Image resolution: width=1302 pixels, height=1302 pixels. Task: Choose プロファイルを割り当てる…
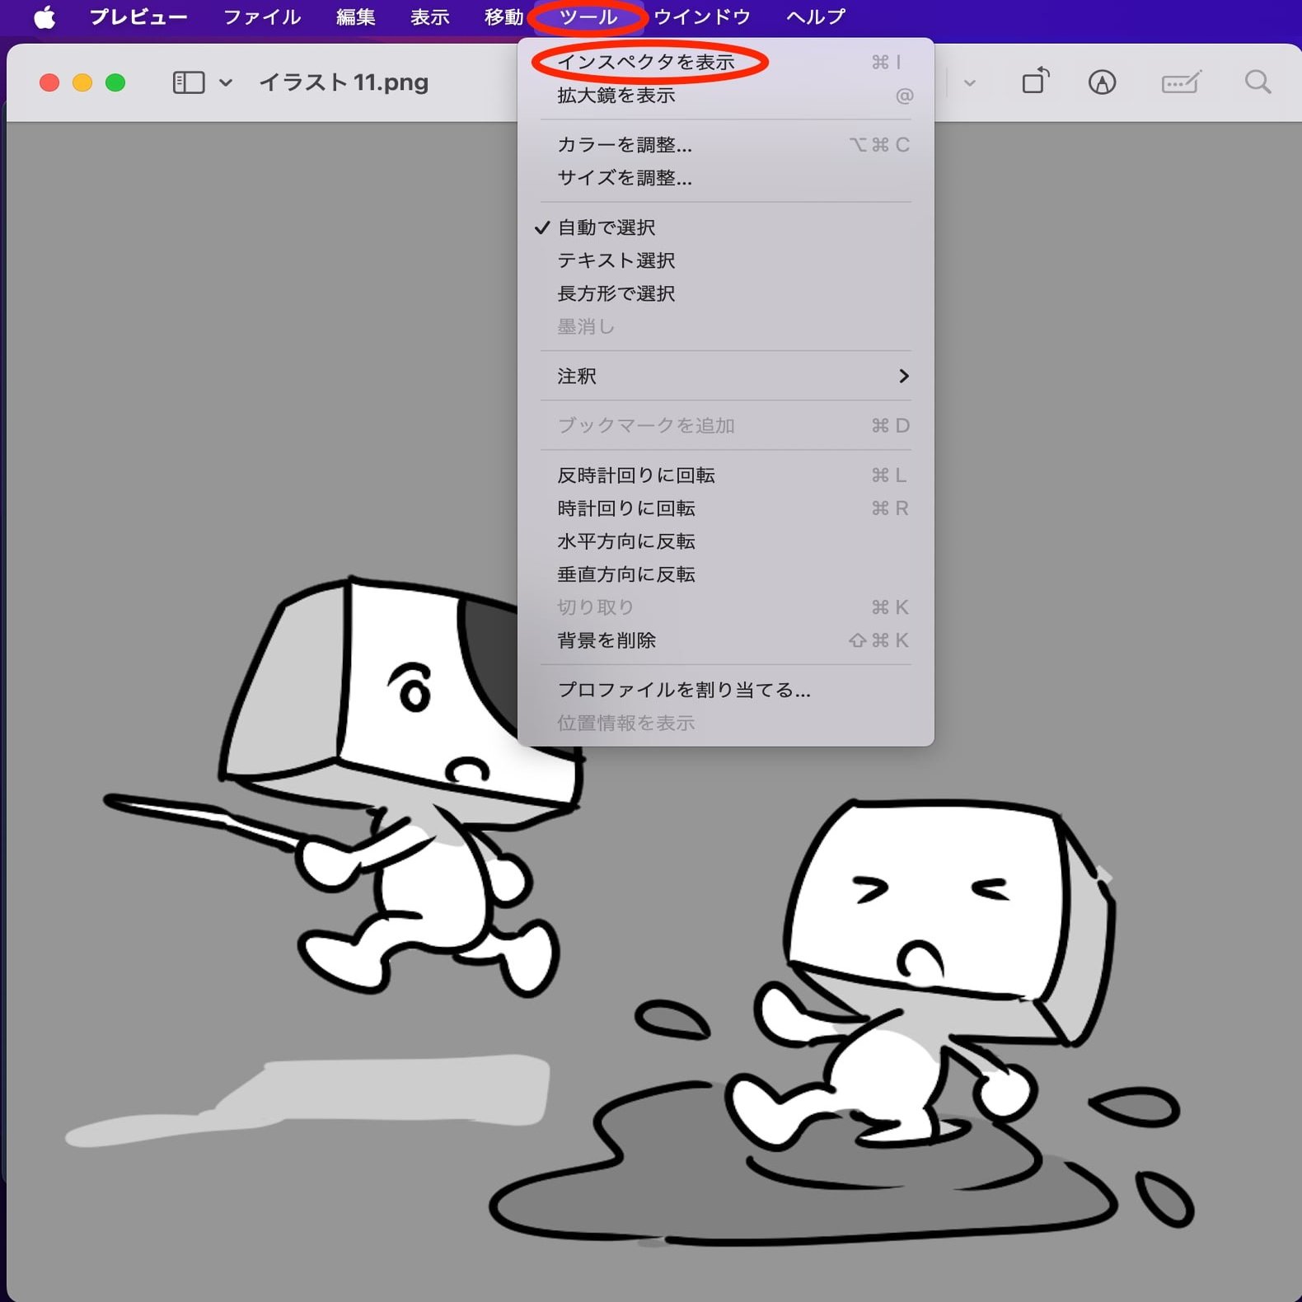[726, 690]
